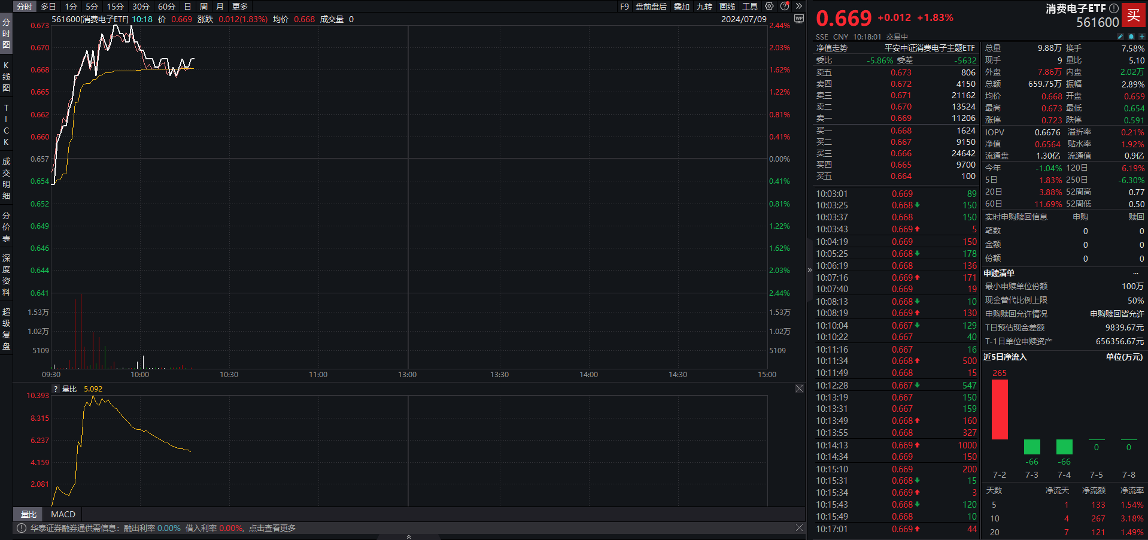The image size is (1148, 540).
Task: Expand the bottom panel double-chevron handle
Action: (409, 537)
